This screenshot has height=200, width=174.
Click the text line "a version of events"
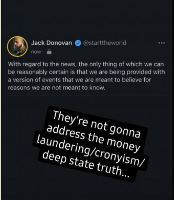tap(80, 80)
